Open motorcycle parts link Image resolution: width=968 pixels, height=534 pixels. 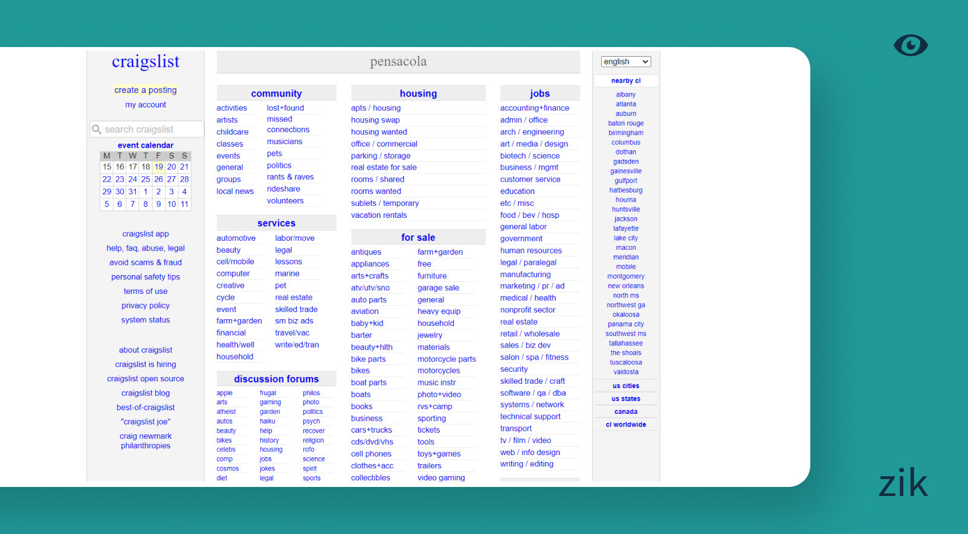pyautogui.click(x=447, y=359)
